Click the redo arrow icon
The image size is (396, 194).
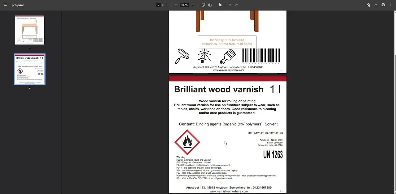[x=236, y=5]
